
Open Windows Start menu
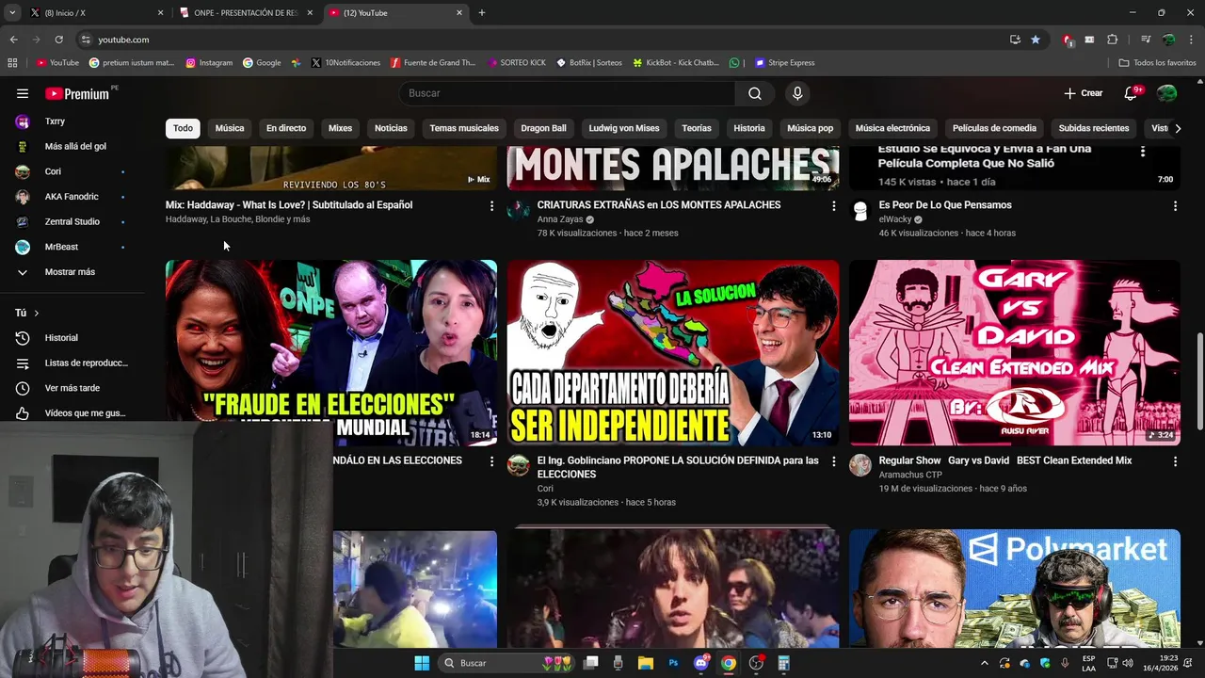pos(422,663)
